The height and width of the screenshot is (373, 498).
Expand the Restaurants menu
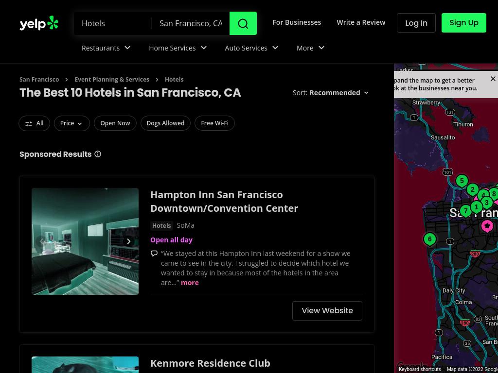click(106, 48)
